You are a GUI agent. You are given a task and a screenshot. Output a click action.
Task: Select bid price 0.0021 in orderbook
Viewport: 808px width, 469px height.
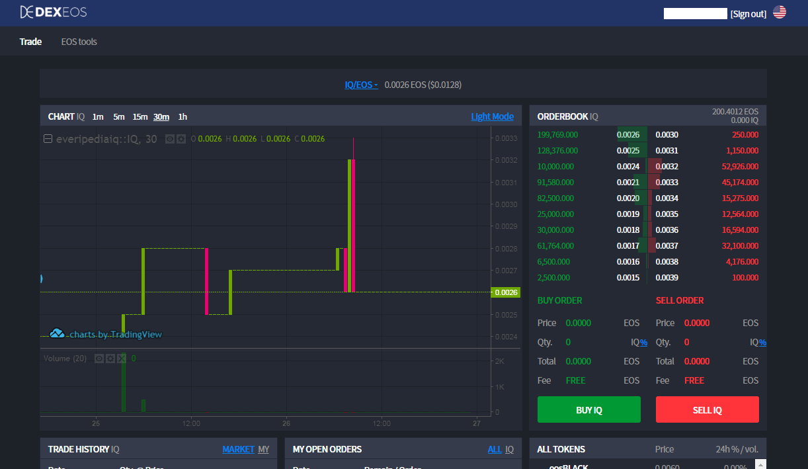point(628,183)
